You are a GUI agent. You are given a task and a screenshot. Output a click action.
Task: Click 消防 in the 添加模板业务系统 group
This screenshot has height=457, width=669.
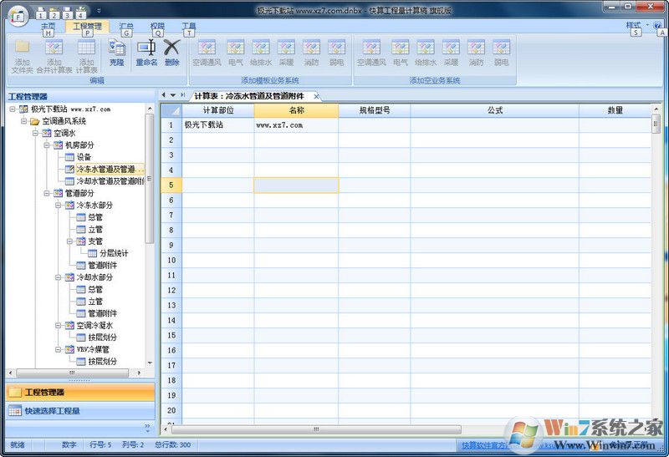point(311,52)
